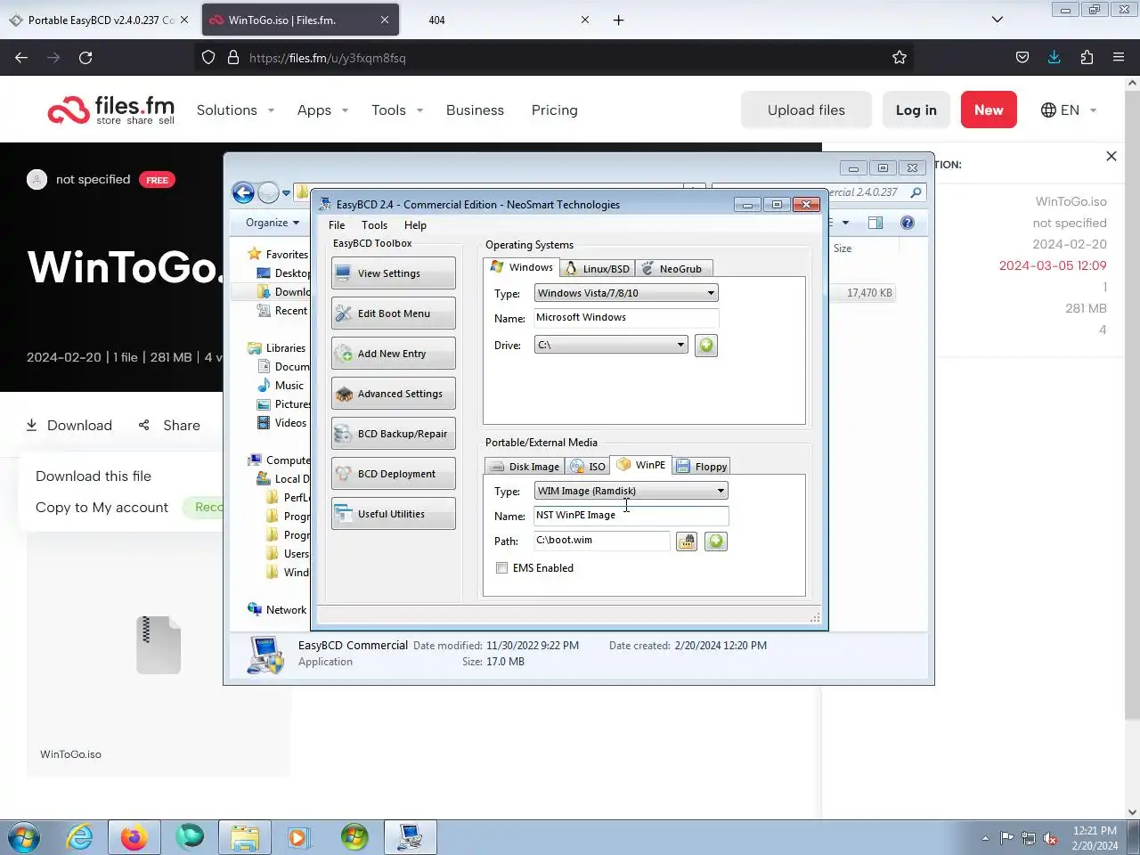Open the Windows Start menu

pyautogui.click(x=24, y=838)
